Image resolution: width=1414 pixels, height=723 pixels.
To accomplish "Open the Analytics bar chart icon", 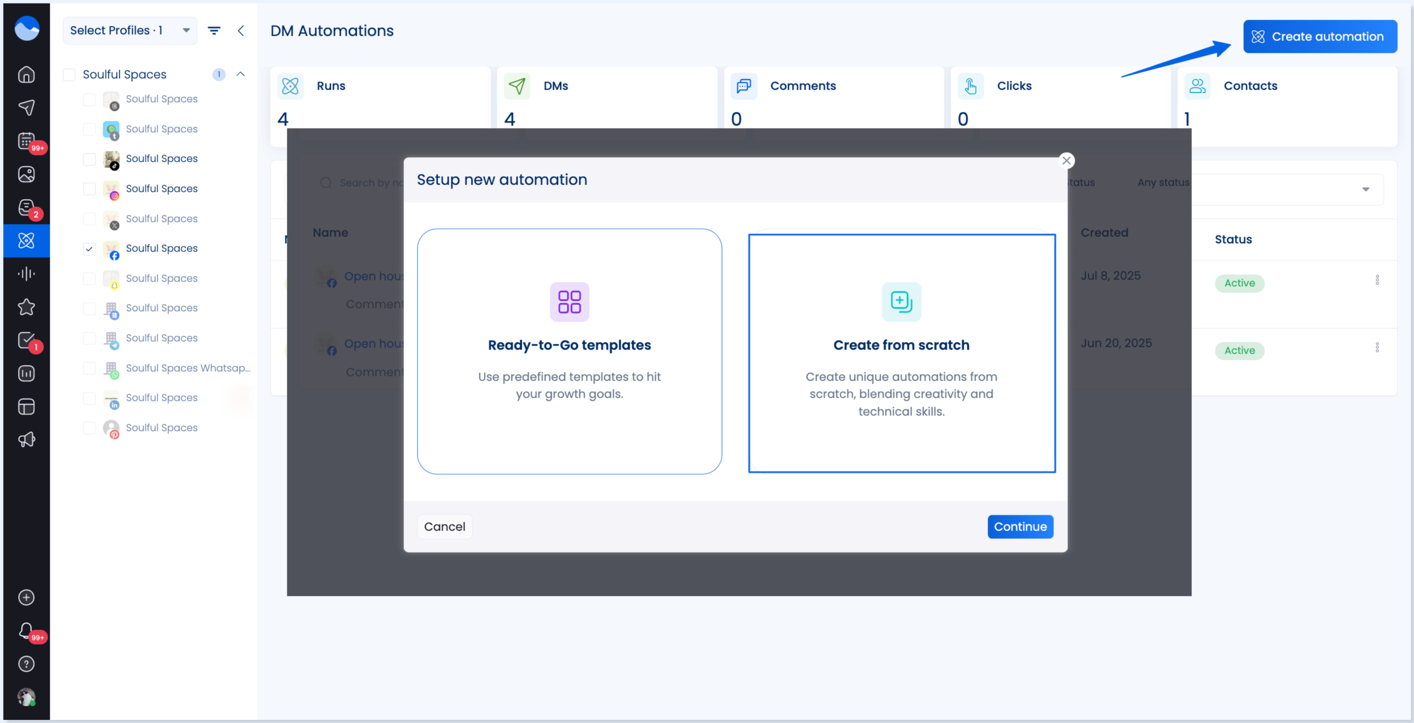I will (x=26, y=373).
